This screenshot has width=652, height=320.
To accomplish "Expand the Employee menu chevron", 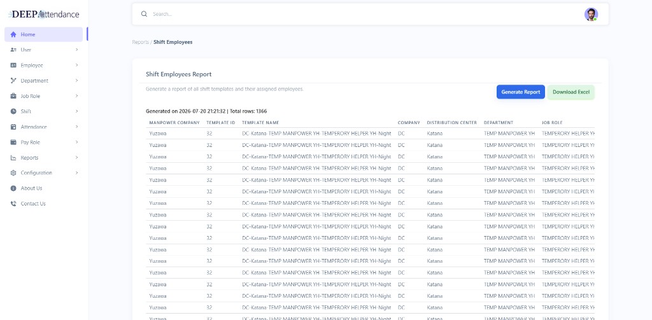I will click(77, 66).
